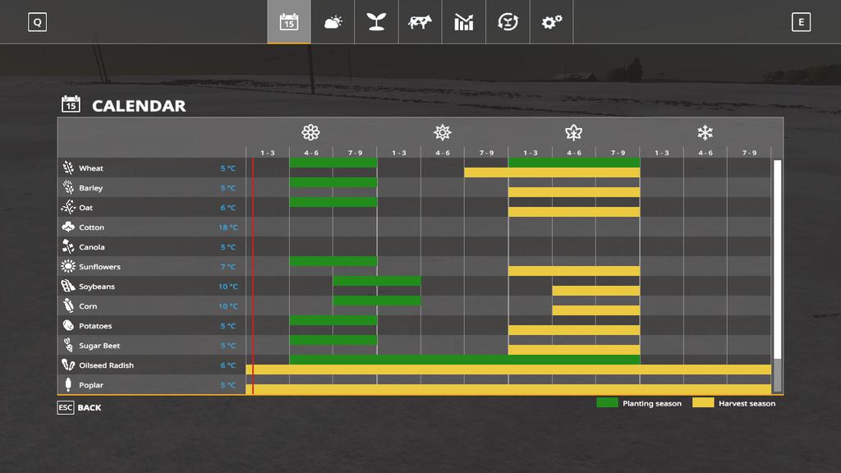Click the spring flower season icon

[310, 132]
